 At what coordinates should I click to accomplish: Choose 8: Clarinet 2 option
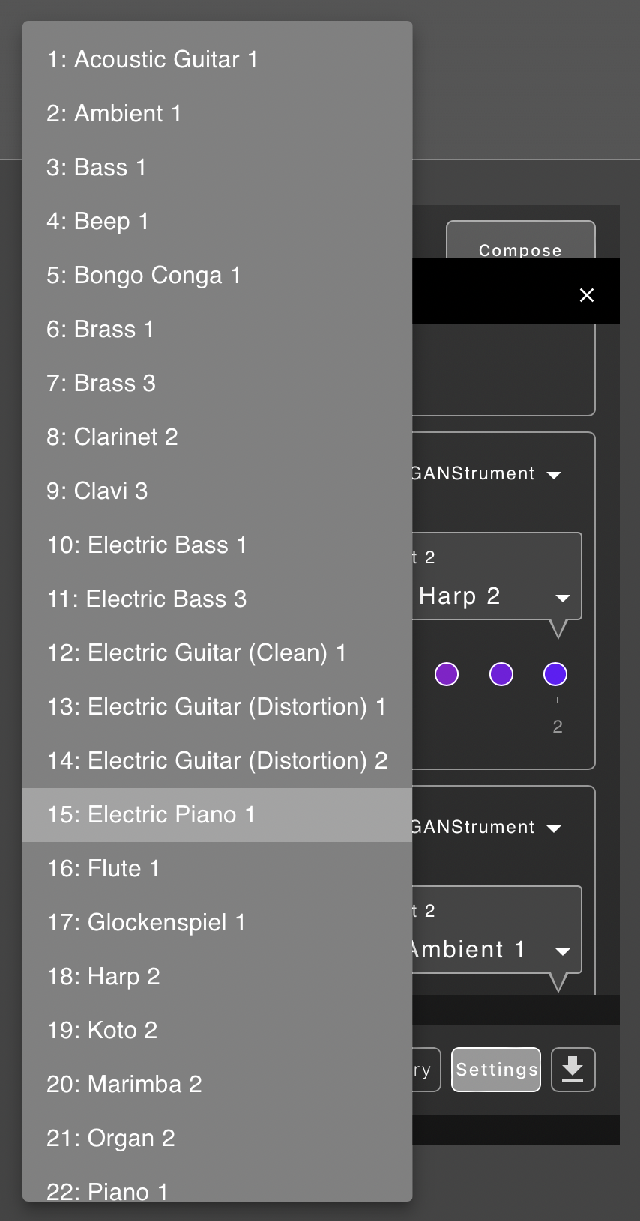[x=217, y=437]
